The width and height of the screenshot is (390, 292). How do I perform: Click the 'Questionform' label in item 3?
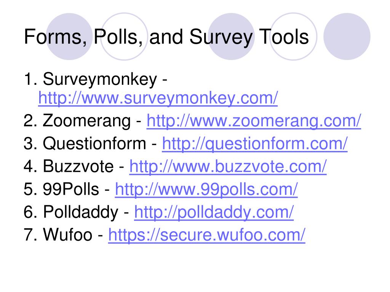coord(94,144)
